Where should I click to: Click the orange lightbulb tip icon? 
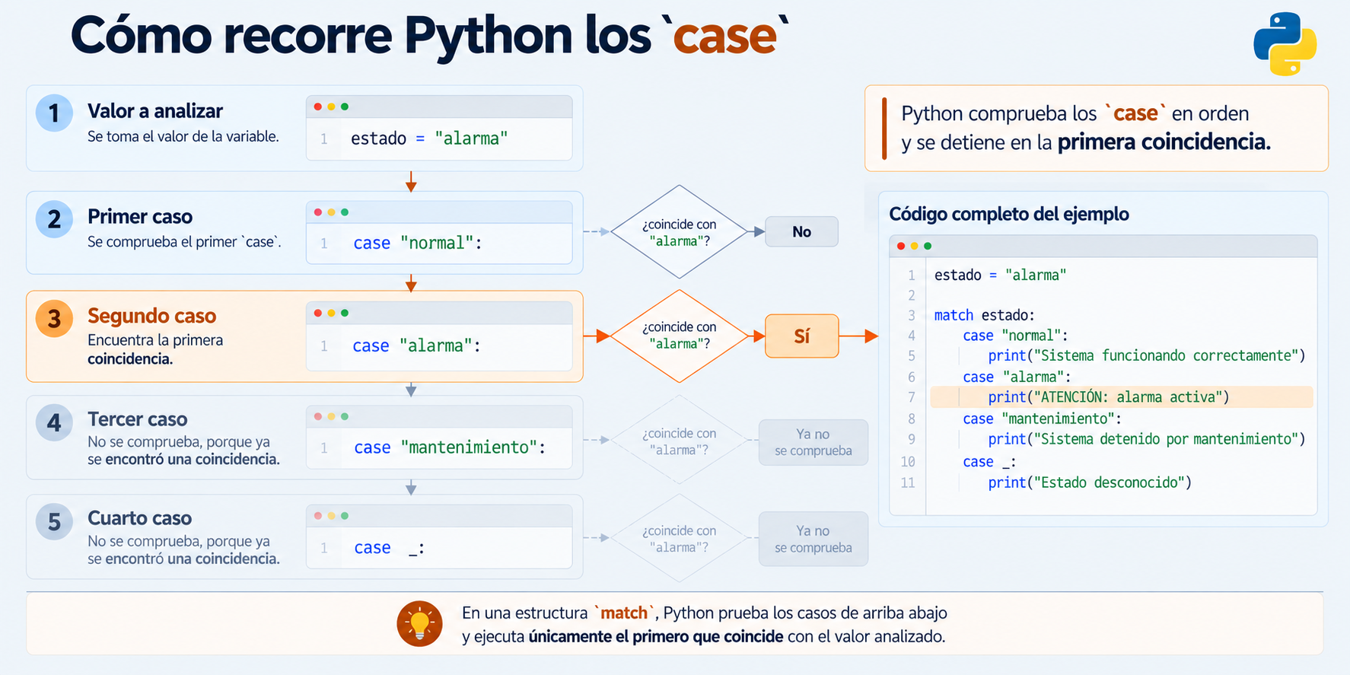click(x=419, y=624)
